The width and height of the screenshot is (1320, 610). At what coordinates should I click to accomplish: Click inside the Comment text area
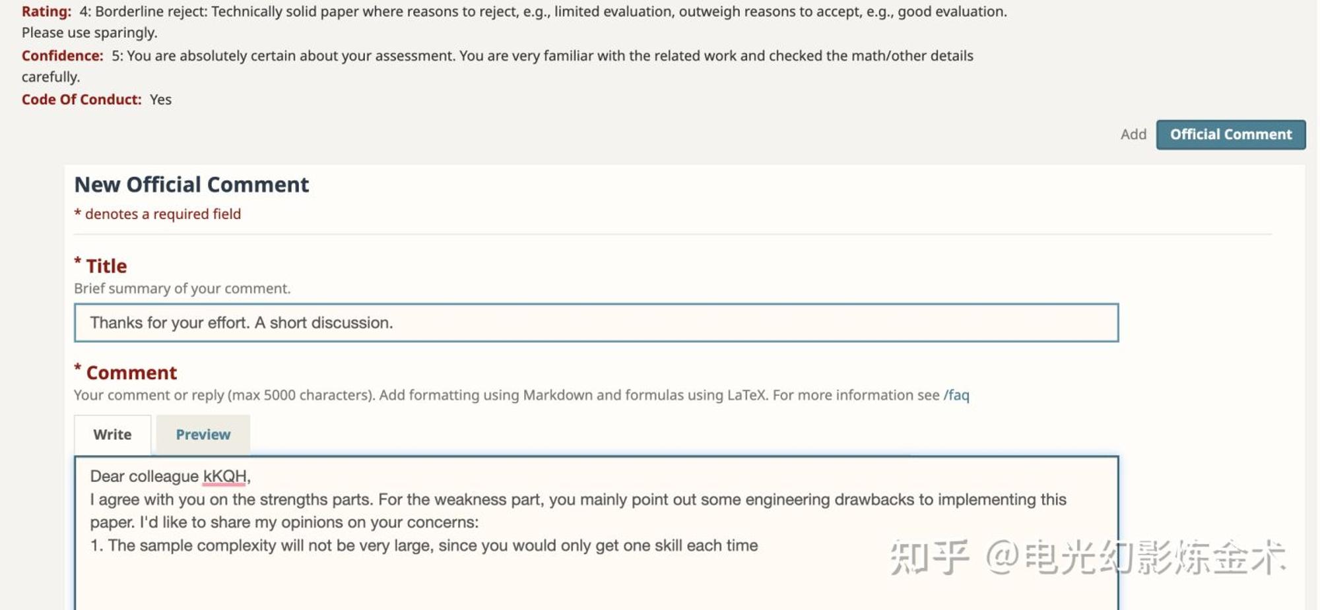(596, 533)
